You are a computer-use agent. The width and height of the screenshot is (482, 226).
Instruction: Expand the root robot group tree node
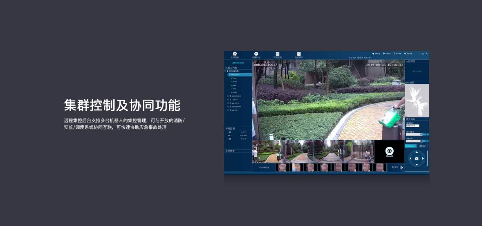[225, 71]
